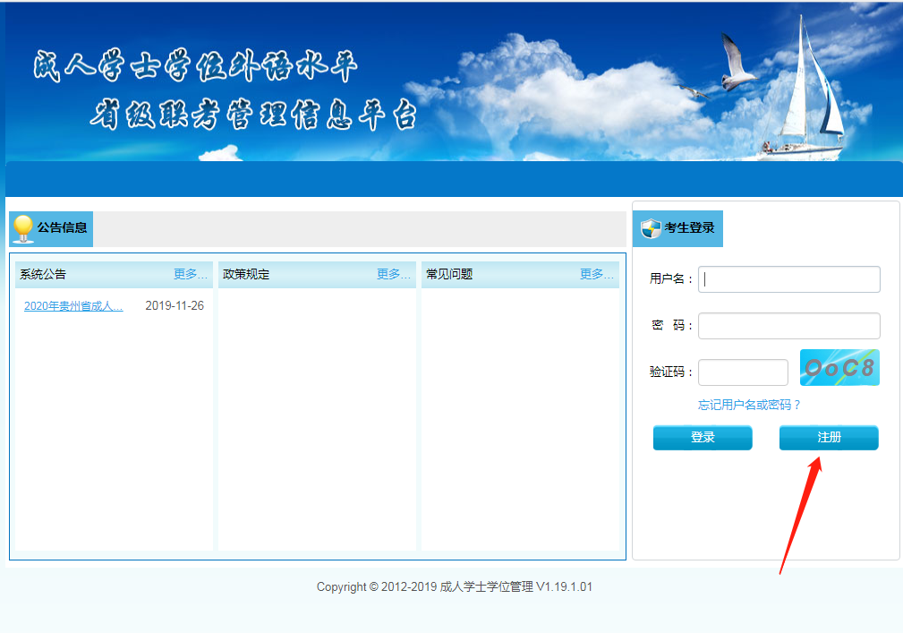Refresh the OoC8 captcha image
The height and width of the screenshot is (633, 903).
coord(839,367)
